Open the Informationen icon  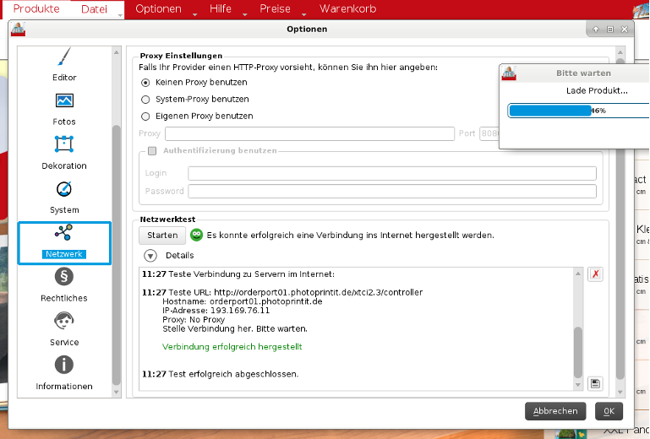pyautogui.click(x=64, y=365)
